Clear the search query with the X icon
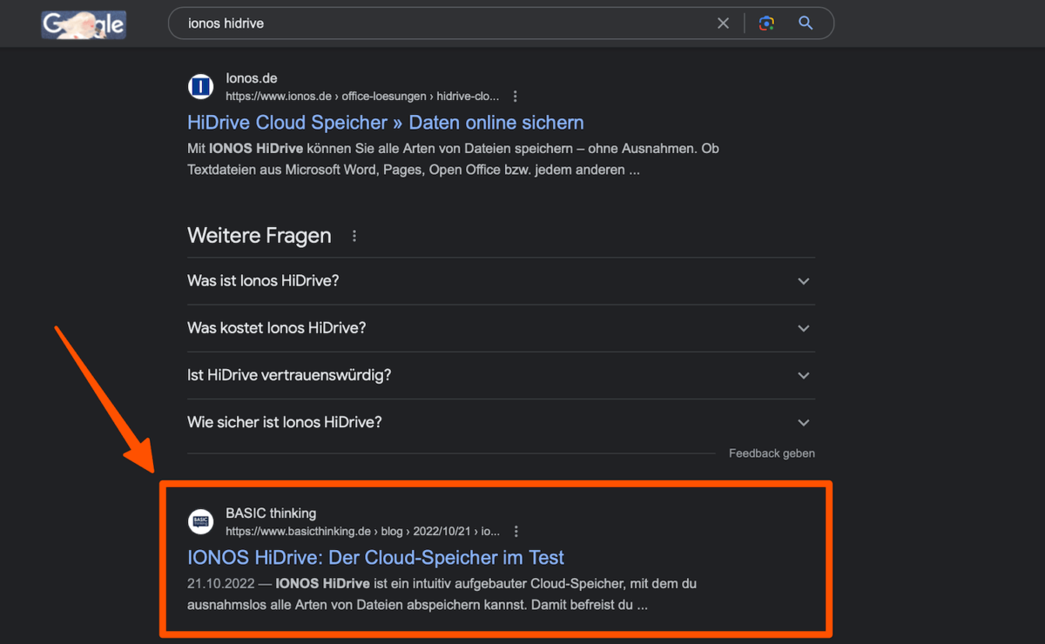 coord(723,23)
